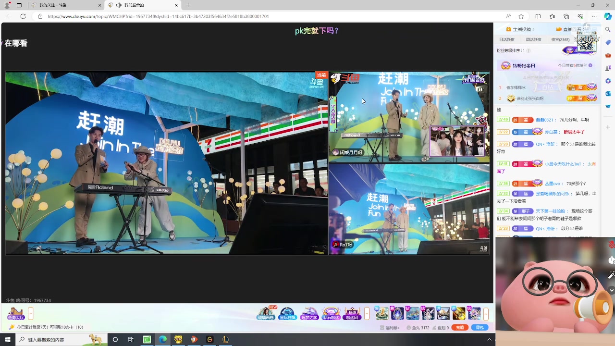Click username 亦白裳 in chat

click(552, 132)
